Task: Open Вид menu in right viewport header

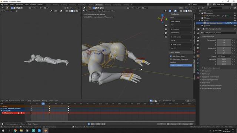Action: [x=99, y=11]
